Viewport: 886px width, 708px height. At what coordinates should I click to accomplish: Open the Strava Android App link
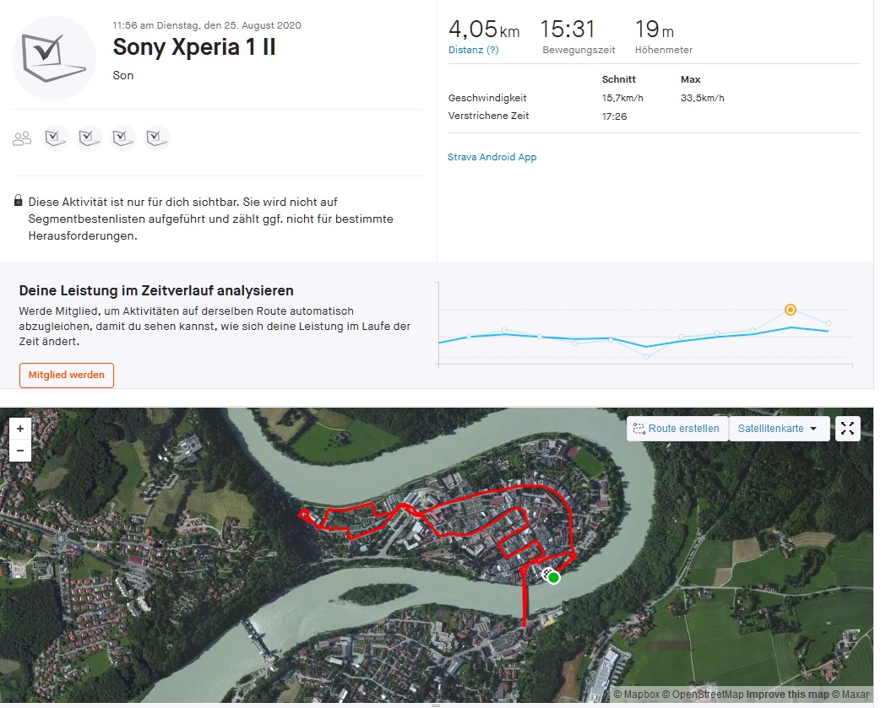[x=492, y=157]
